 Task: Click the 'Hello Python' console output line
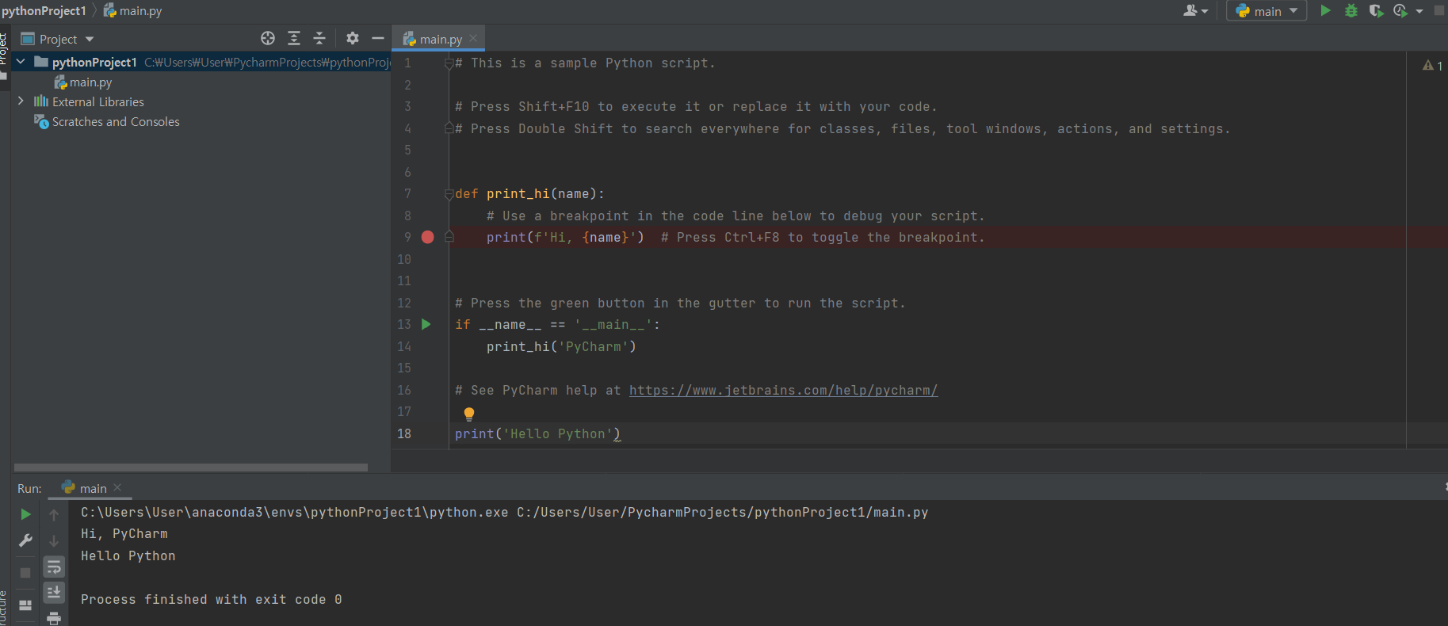click(128, 555)
